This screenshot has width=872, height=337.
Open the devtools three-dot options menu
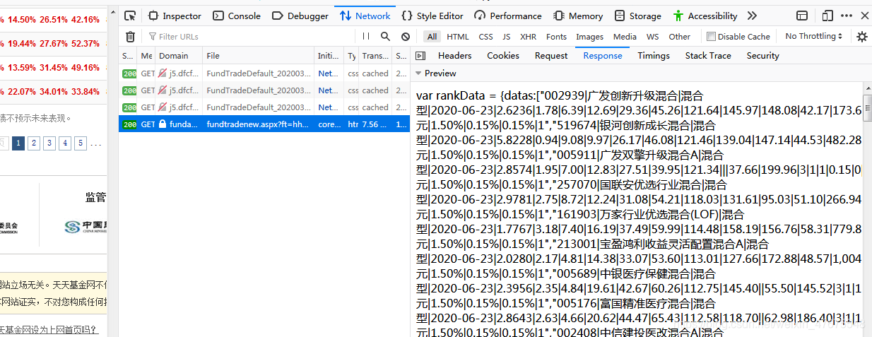tap(847, 16)
